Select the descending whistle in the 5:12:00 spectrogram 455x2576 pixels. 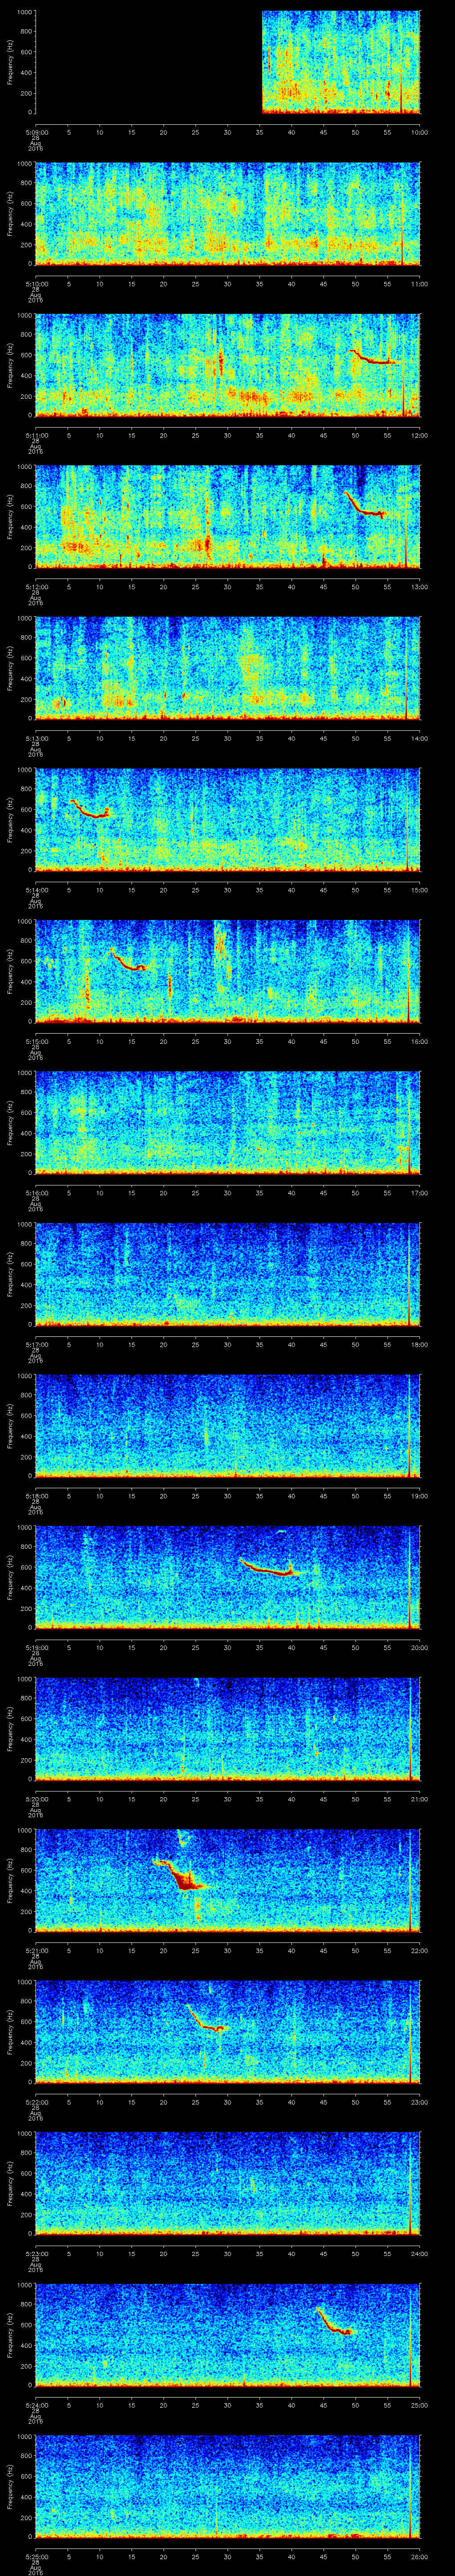point(364,505)
